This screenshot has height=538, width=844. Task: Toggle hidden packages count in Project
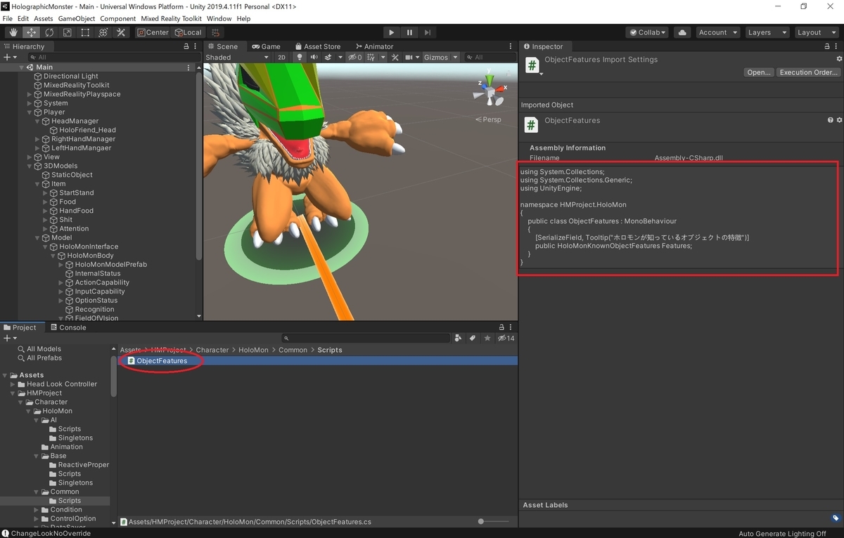click(x=506, y=338)
